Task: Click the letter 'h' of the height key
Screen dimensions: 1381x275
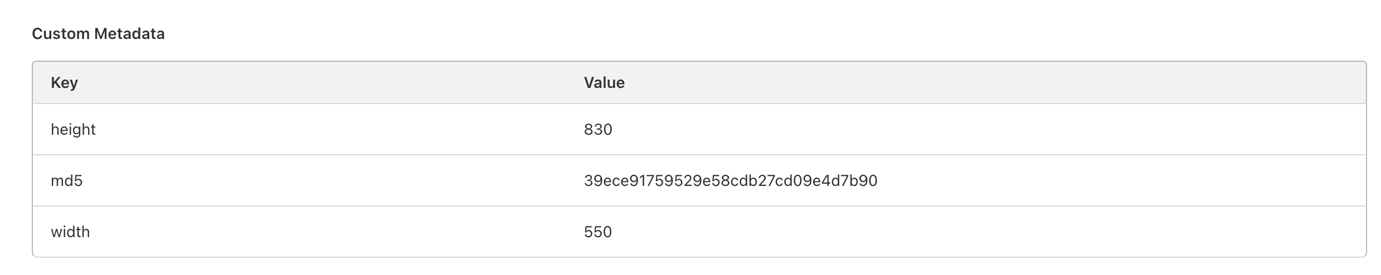Action: pos(54,130)
